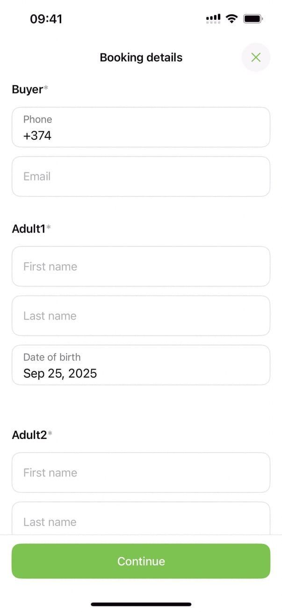282x612 pixels.
Task: Focus the Buyer Email field
Action: tap(141, 176)
